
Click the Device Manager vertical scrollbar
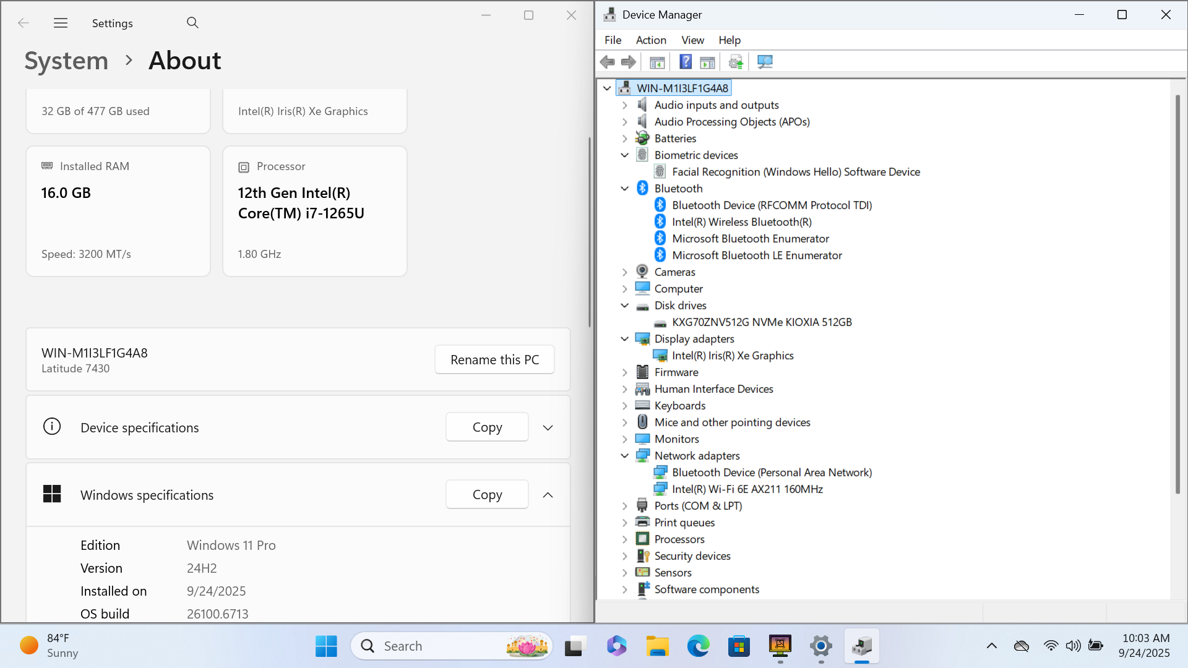[x=1177, y=294]
